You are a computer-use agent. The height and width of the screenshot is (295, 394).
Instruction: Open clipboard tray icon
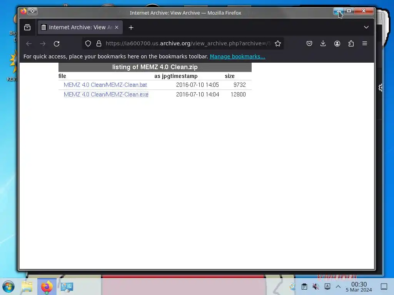(304, 287)
